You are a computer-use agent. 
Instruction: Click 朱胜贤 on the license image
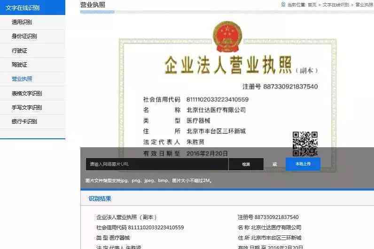195,142
